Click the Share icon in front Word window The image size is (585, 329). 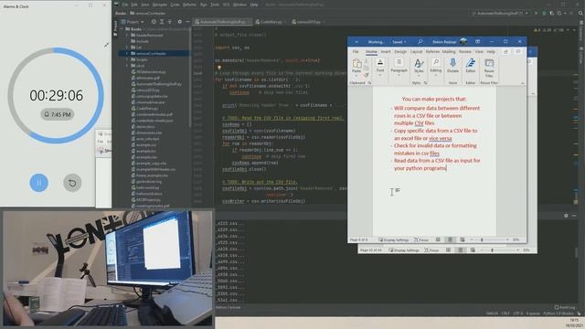[505, 51]
